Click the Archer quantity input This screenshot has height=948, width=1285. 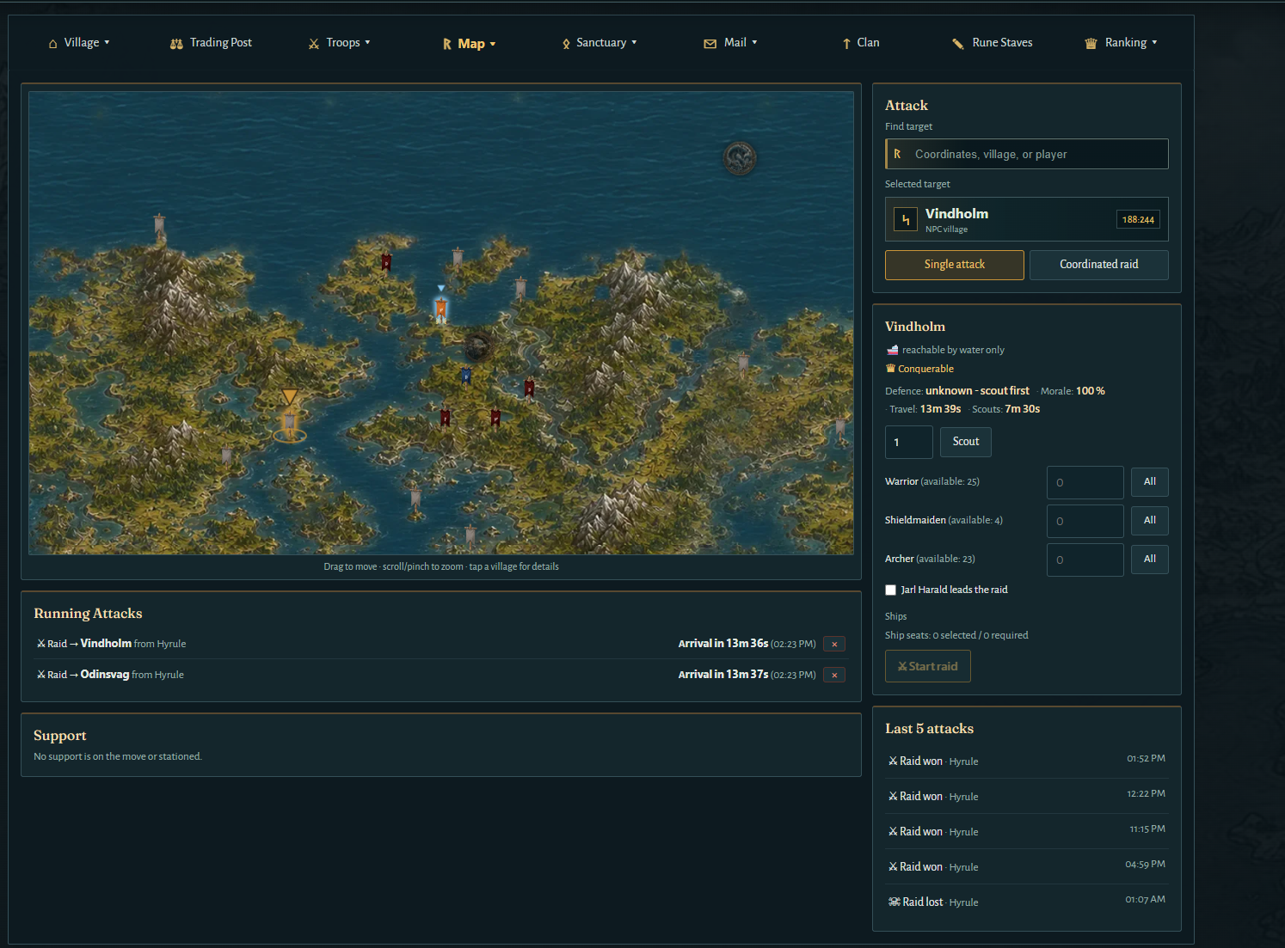coord(1085,560)
